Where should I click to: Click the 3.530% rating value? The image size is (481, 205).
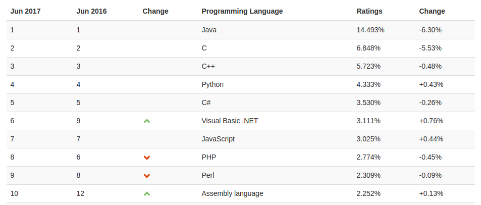368,102
